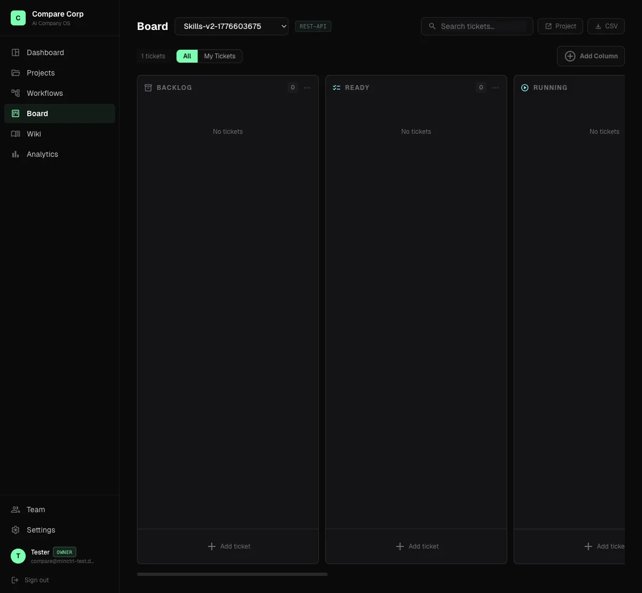Click the Running play-circle icon

[x=525, y=87]
